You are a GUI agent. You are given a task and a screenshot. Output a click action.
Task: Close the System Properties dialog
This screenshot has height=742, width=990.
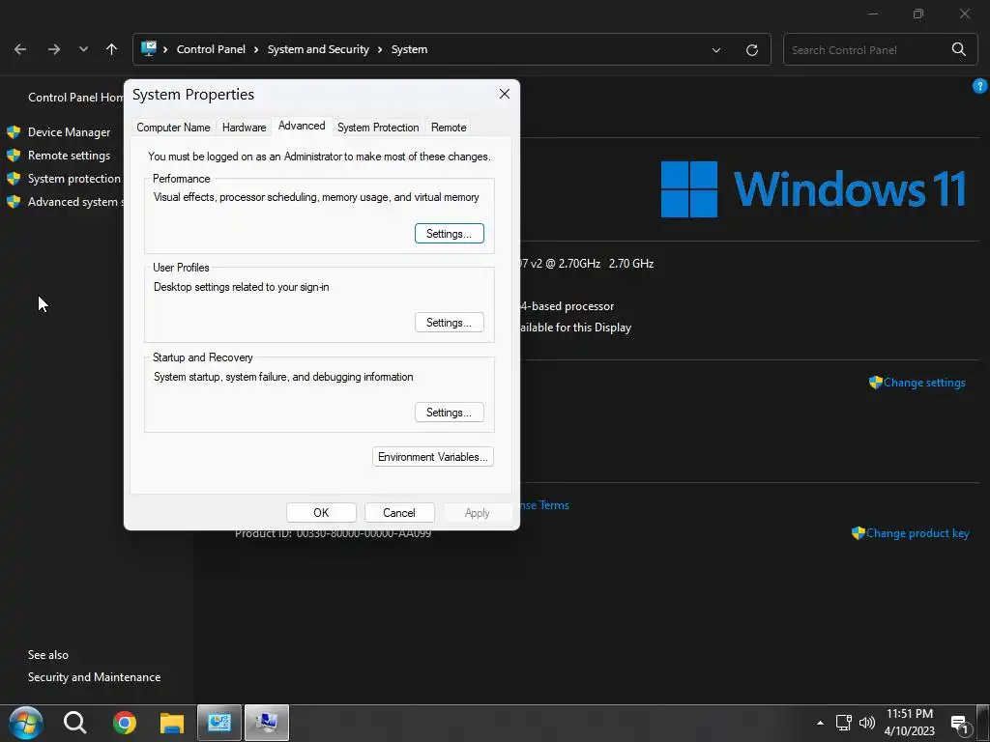click(x=505, y=94)
